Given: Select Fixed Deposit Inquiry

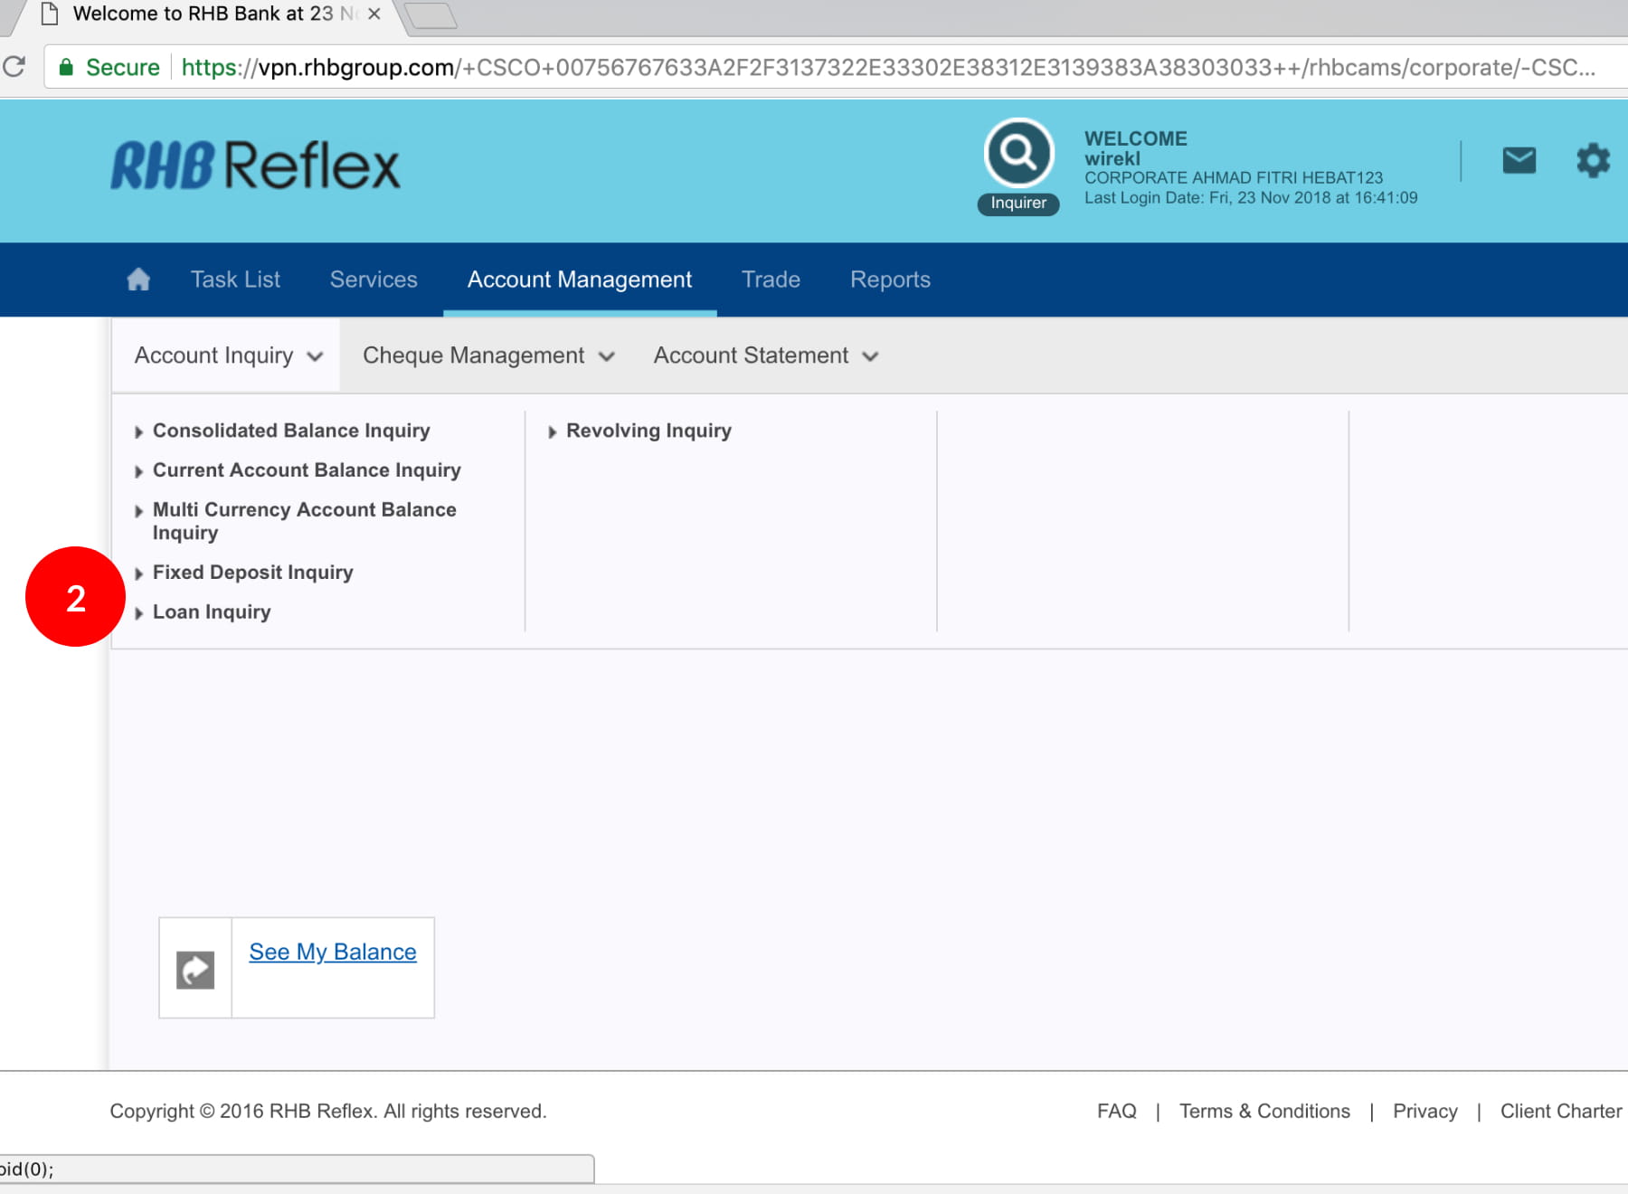Looking at the screenshot, I should tap(252, 573).
